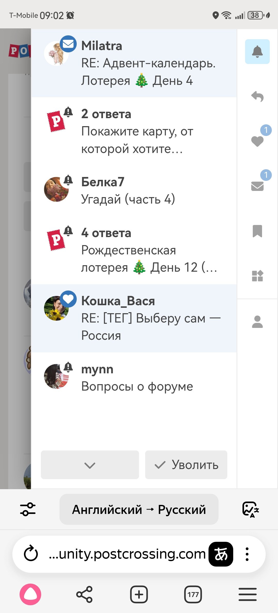Open Milatra's Адвент-календарь message notification

tap(134, 63)
